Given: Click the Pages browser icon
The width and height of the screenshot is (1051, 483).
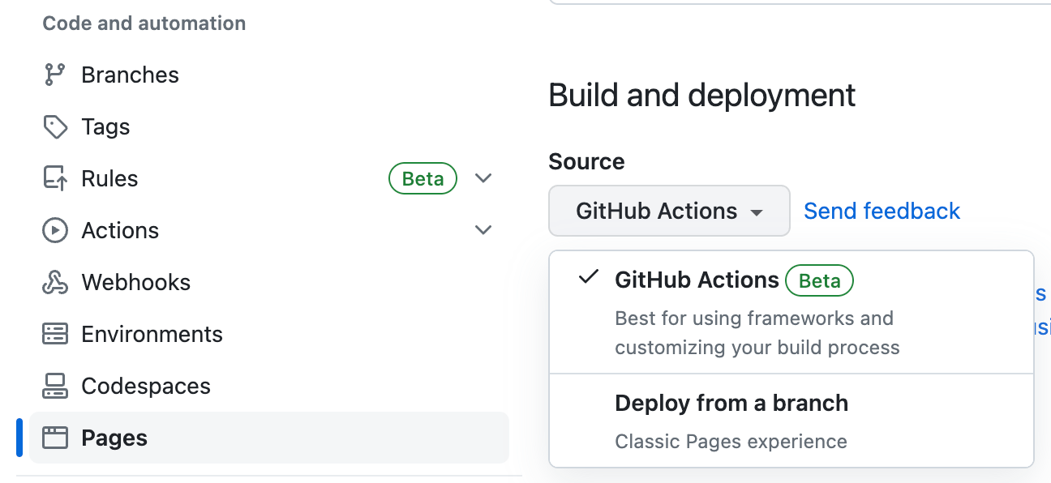Looking at the screenshot, I should (54, 438).
